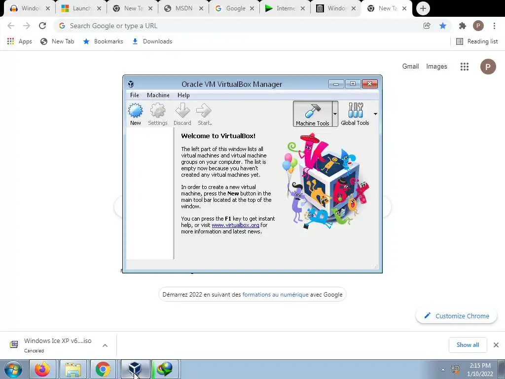Follow the formations au numérique link
Screen dimensions: 505x379
click(x=275, y=295)
